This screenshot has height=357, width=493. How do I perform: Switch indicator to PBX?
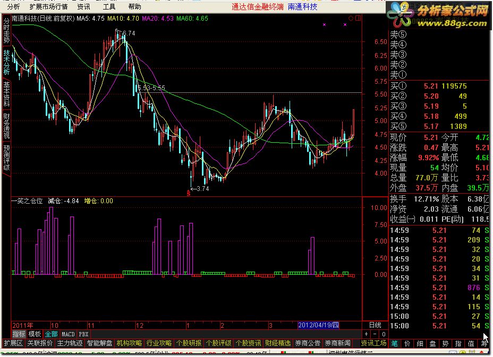[83, 334]
